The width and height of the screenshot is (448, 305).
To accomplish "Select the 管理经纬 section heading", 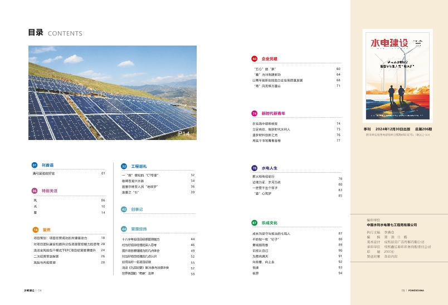I will tap(139, 229).
